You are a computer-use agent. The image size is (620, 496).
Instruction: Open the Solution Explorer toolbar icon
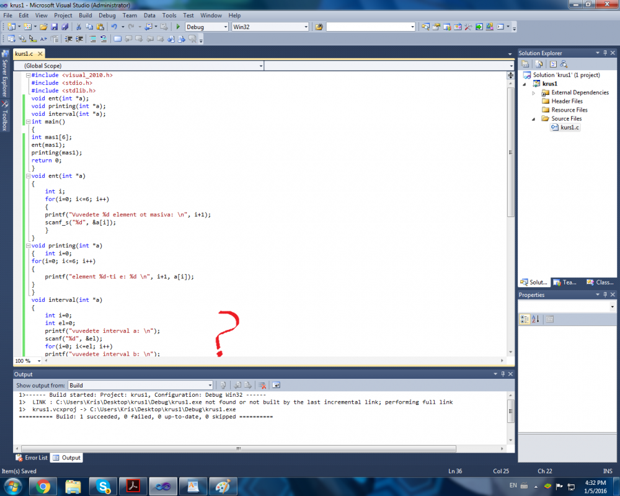coord(425,27)
